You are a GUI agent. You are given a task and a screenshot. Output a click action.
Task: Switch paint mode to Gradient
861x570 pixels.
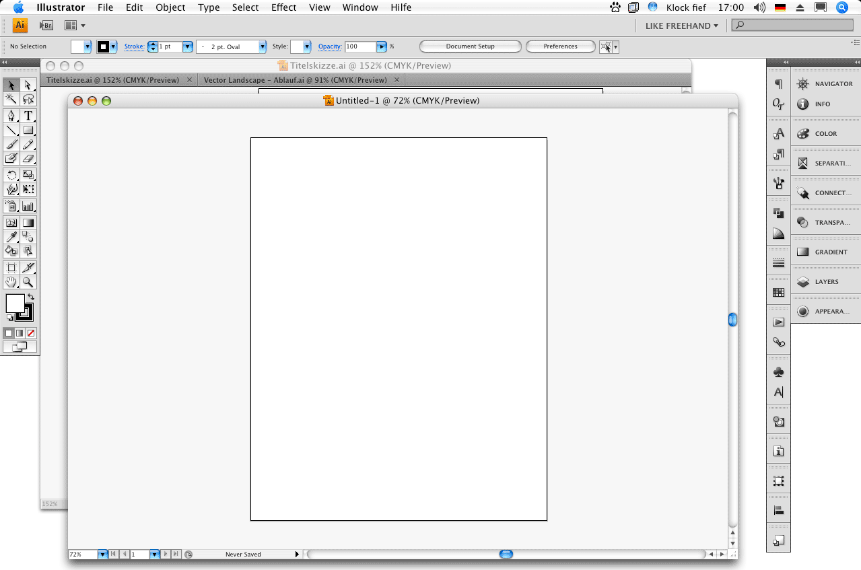point(20,333)
